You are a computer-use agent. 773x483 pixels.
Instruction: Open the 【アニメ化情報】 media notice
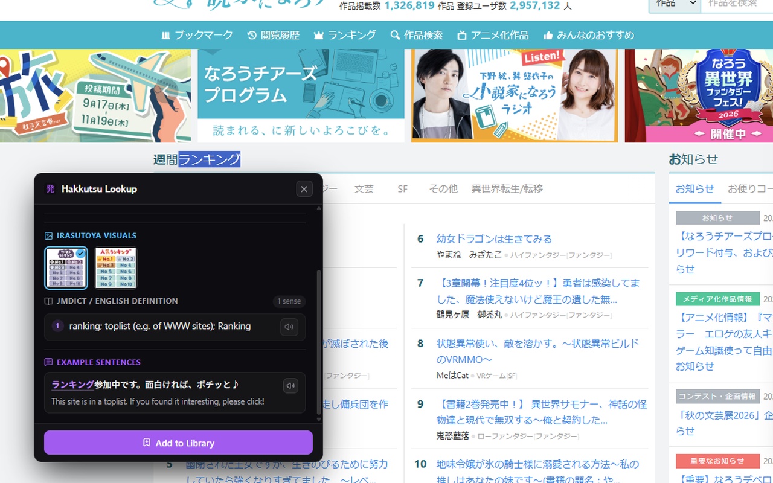point(724,342)
